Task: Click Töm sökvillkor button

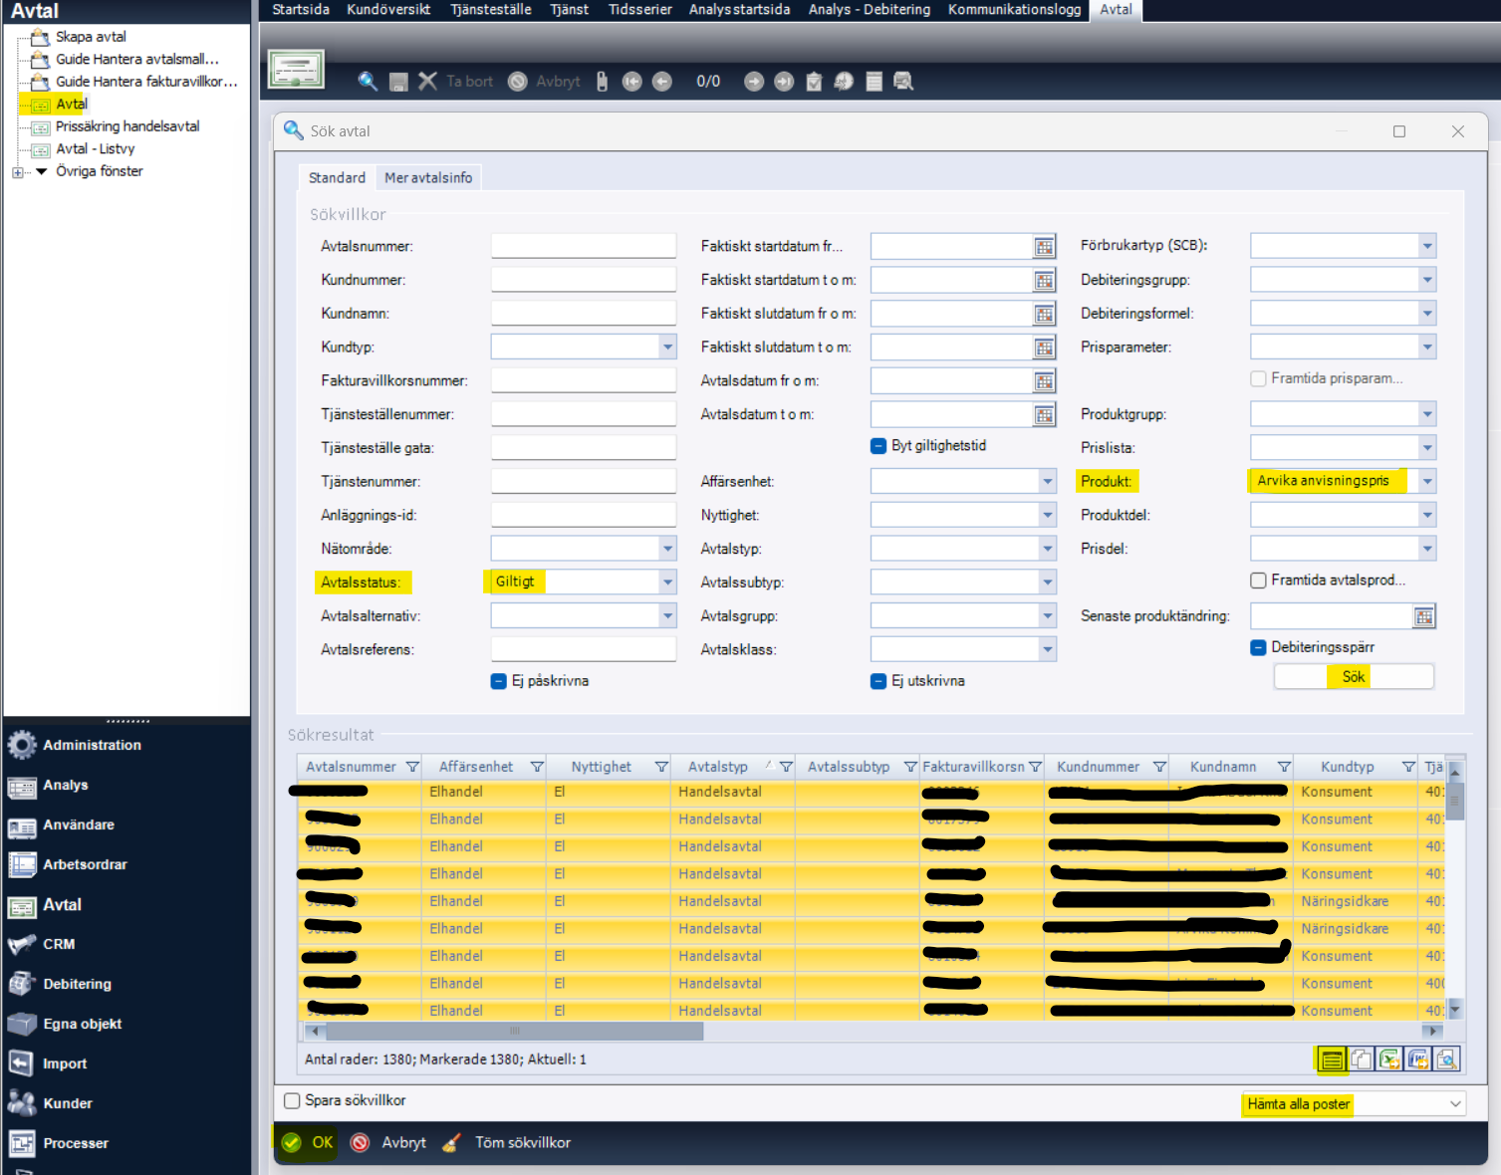Action: (x=522, y=1142)
